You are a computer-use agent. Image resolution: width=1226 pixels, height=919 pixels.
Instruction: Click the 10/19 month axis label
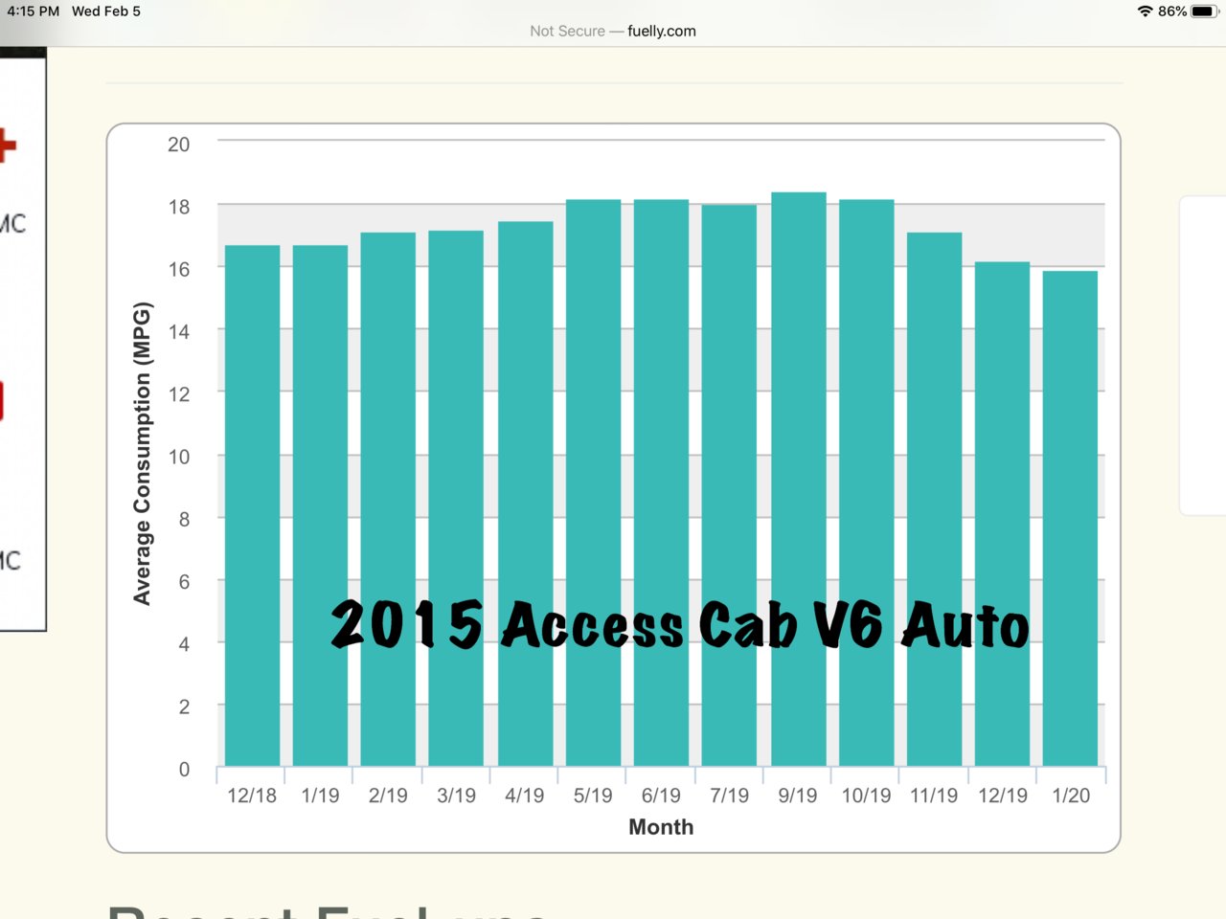(866, 796)
